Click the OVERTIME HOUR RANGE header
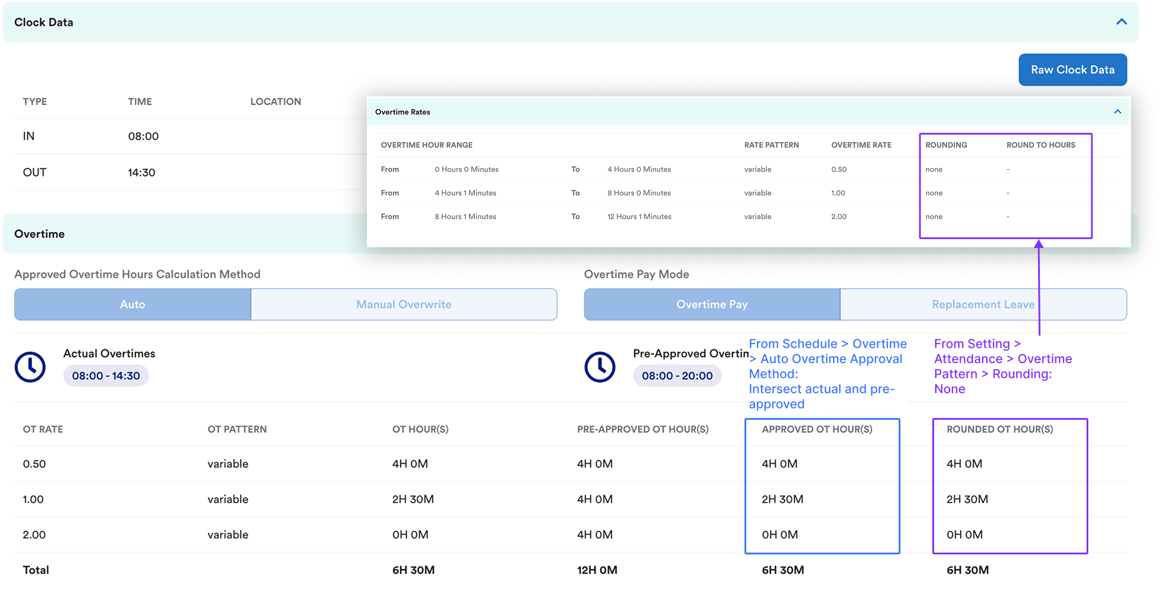The height and width of the screenshot is (591, 1161). 427,145
